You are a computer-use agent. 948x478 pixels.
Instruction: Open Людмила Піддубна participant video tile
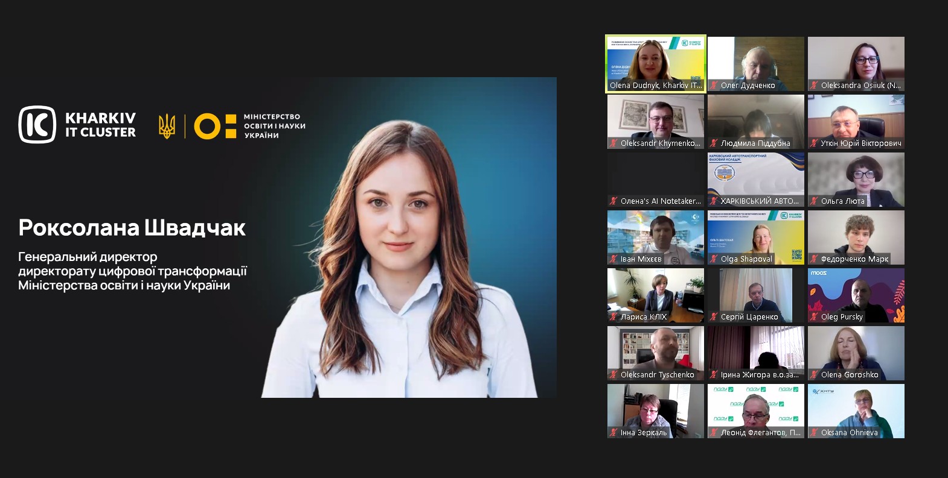tap(755, 121)
